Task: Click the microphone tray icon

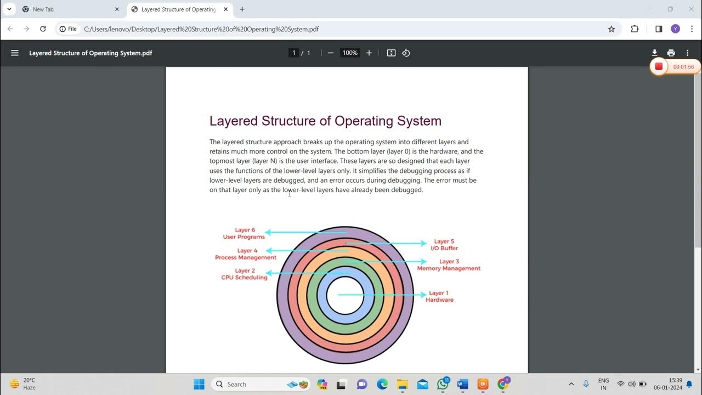Action: pos(586,384)
